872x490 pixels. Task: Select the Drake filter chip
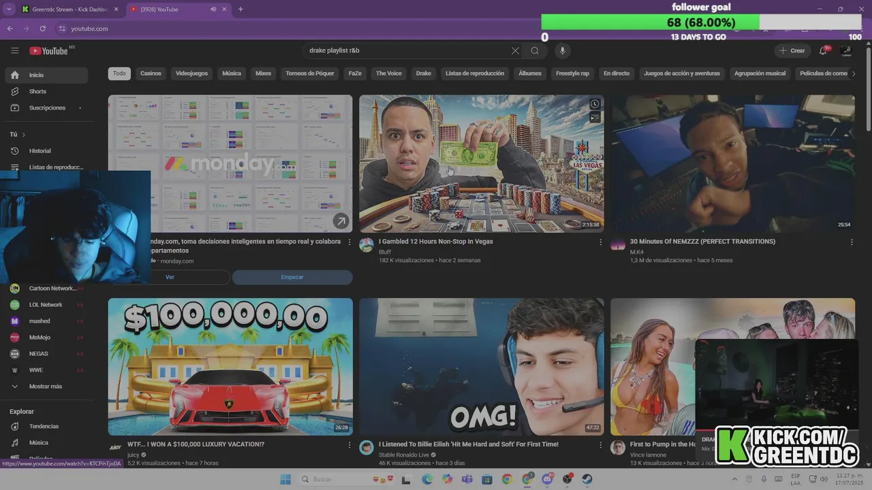[424, 73]
